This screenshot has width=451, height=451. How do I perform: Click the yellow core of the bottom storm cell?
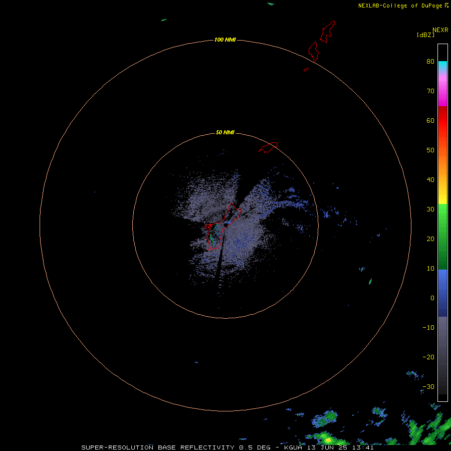click(x=328, y=440)
